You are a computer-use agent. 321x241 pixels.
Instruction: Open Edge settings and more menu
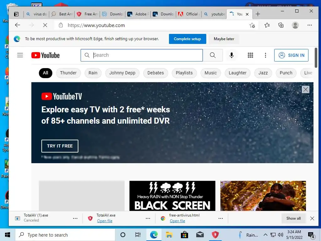[x=309, y=25]
